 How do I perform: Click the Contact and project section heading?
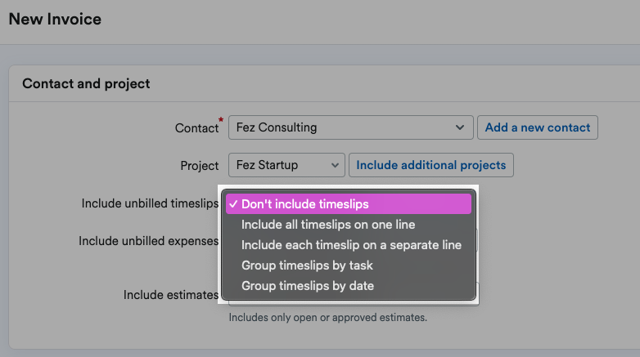(86, 83)
